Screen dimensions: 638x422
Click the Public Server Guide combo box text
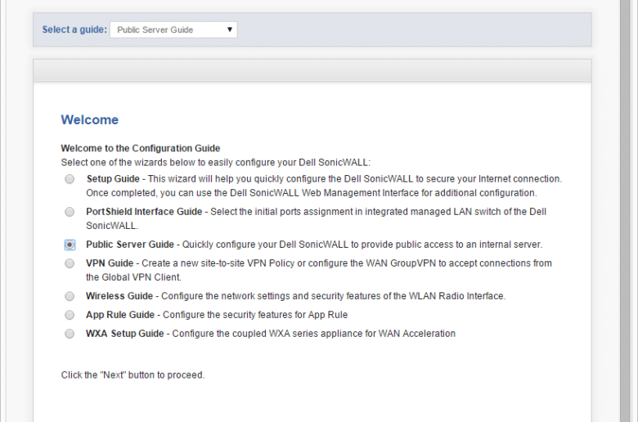pos(155,29)
